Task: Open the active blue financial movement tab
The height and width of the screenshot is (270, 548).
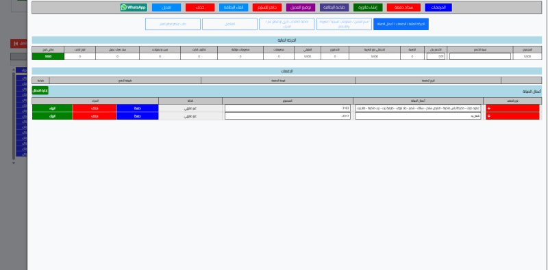Action: [x=401, y=24]
